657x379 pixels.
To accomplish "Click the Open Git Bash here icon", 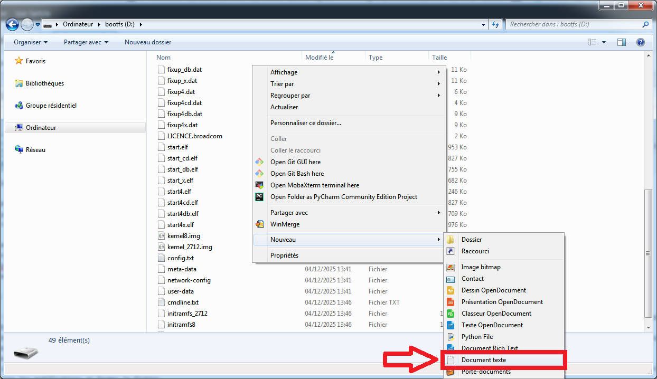I will (259, 174).
